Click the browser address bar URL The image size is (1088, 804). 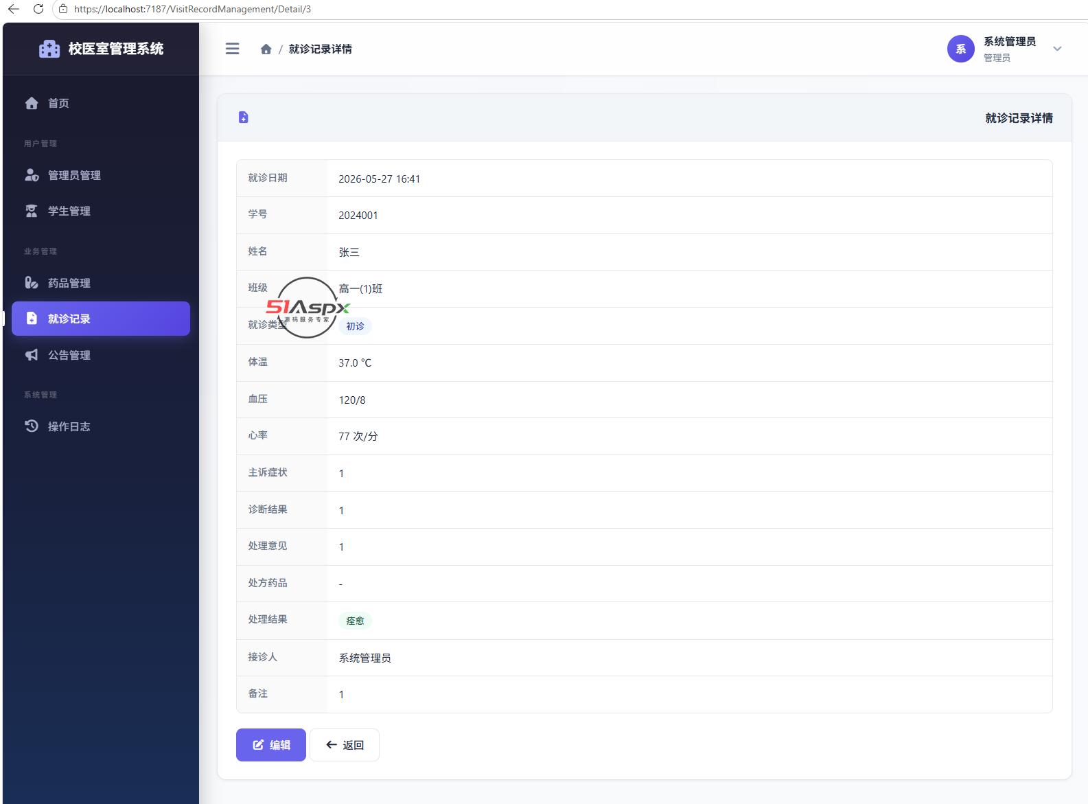(192, 9)
